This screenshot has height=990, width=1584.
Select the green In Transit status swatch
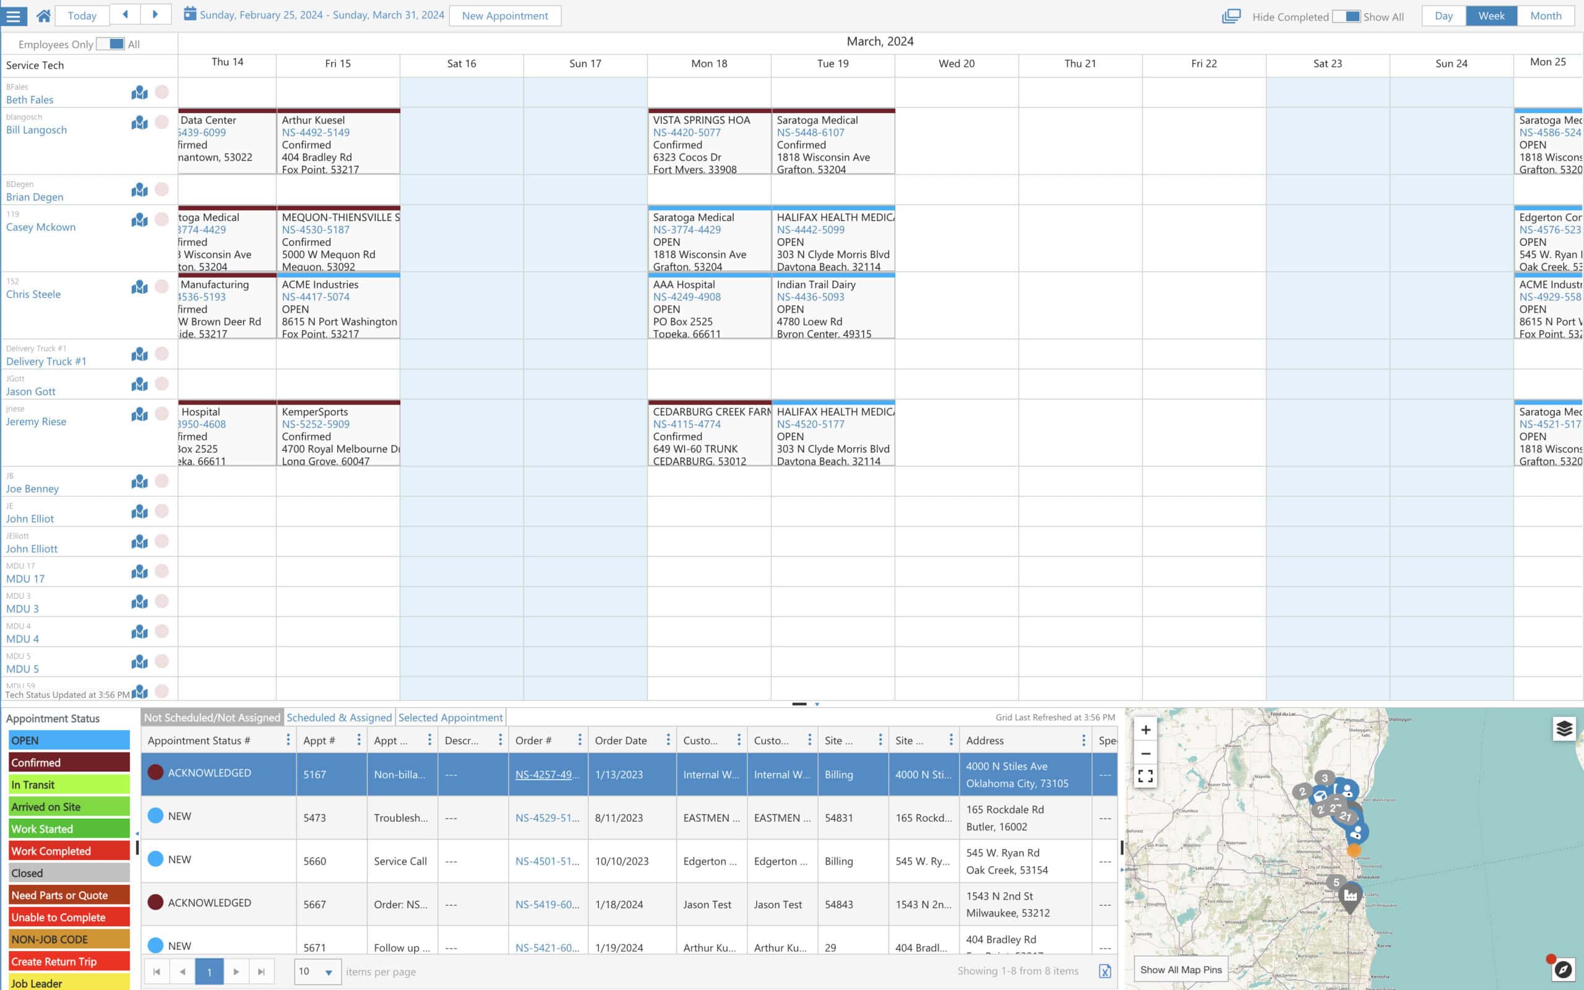click(69, 785)
